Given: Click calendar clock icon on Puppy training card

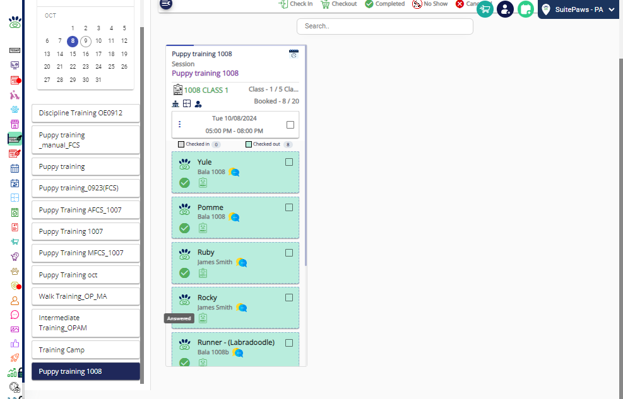Looking at the screenshot, I should click(294, 54).
